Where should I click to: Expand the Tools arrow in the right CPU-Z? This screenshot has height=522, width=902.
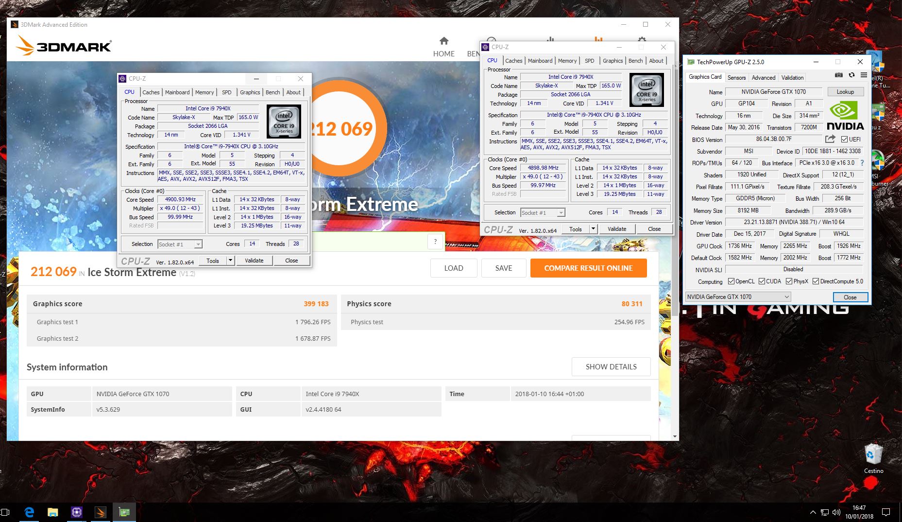point(593,229)
